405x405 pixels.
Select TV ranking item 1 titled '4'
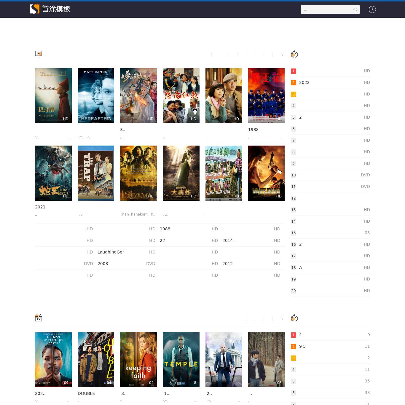[330, 335]
